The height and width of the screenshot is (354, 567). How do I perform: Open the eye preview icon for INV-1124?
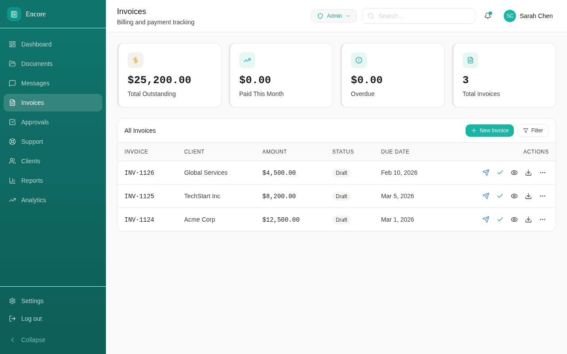[x=514, y=219]
